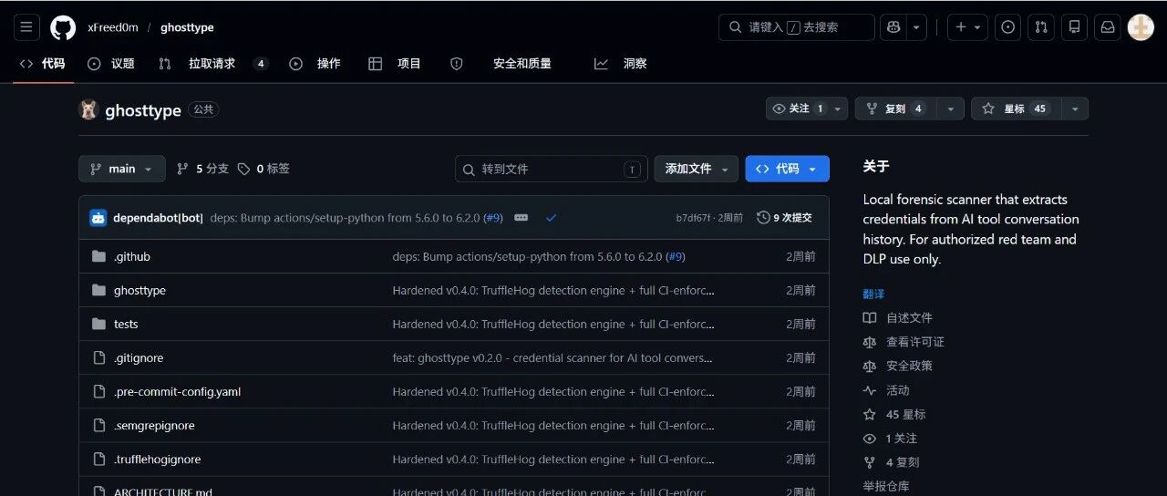The height and width of the screenshot is (496, 1167).
Task: Click dependabot[bot] author name
Action: [x=158, y=218]
